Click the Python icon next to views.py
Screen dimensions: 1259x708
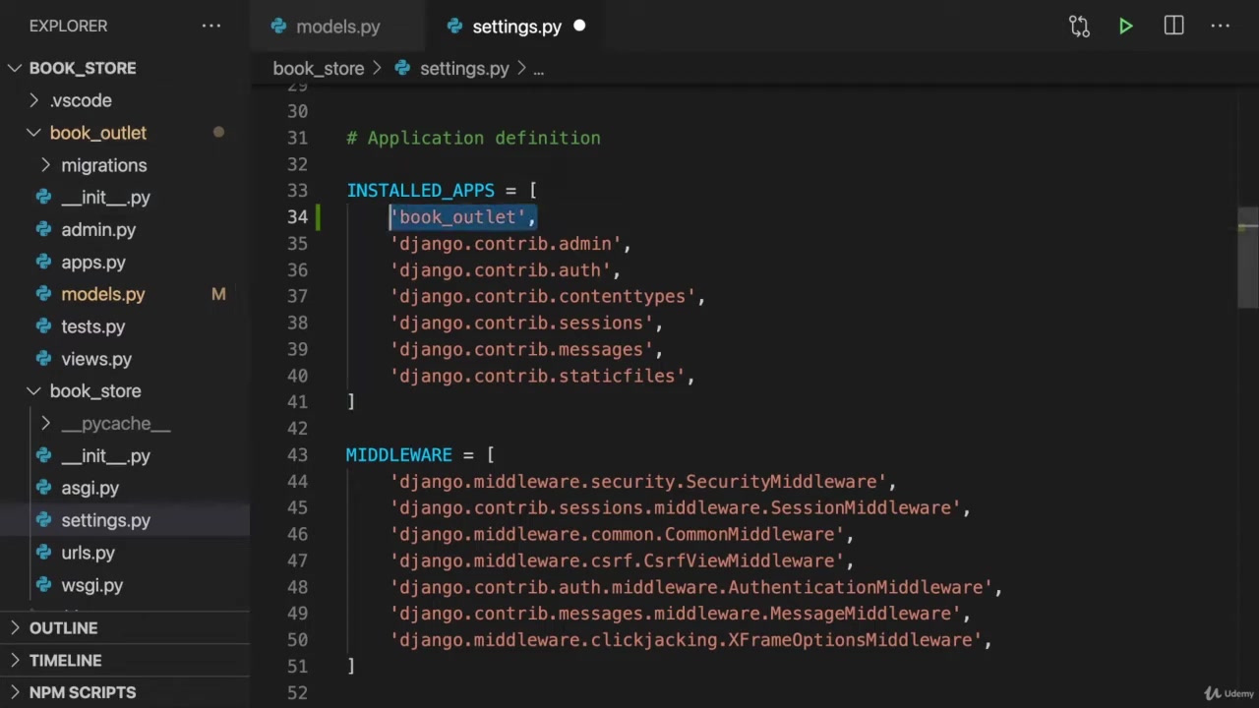pos(43,359)
